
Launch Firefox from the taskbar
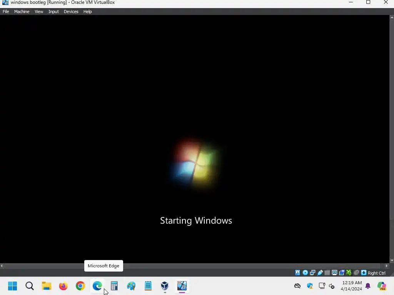[63, 286]
